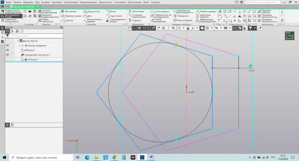Viewport: 299px width, 161px height.
Task: Activate the Отрезок line segment tool
Action: point(67,20)
